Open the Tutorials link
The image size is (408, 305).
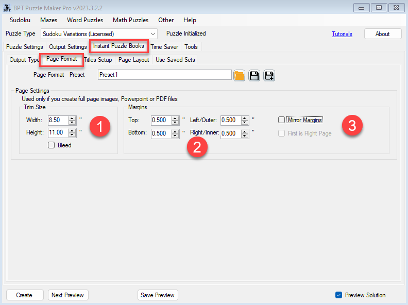pos(342,34)
